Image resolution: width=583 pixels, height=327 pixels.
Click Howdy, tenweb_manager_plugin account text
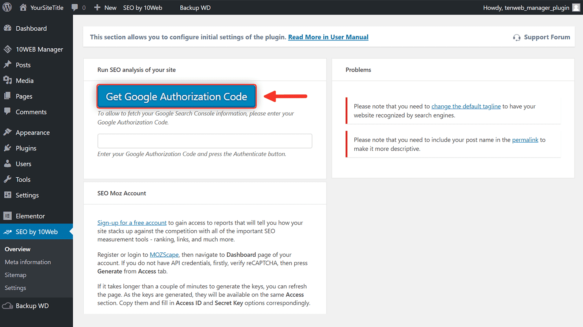click(x=526, y=7)
